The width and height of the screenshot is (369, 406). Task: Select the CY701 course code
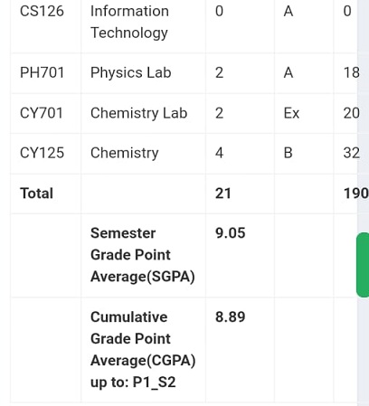[42, 113]
